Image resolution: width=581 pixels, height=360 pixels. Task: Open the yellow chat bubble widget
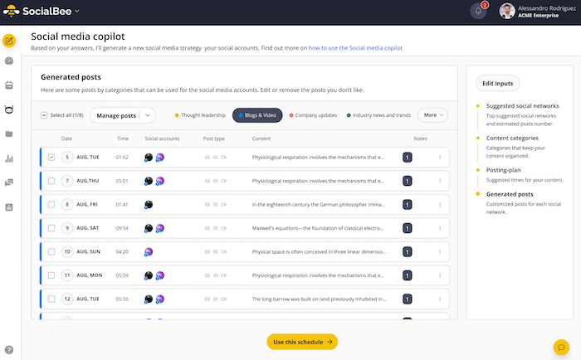point(560,346)
